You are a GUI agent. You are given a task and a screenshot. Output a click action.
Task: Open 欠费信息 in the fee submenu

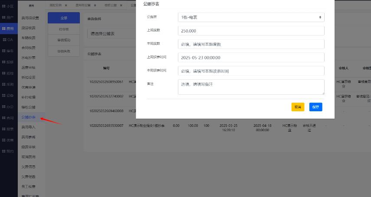(x=28, y=167)
